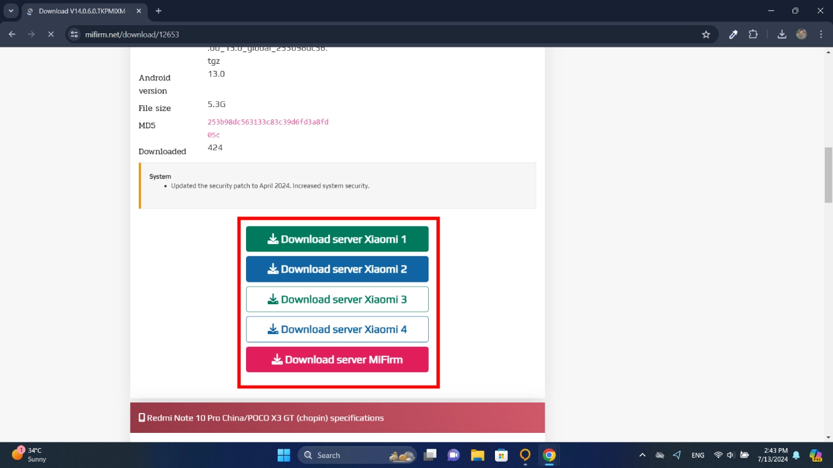Open Chrome three-dot menu
Viewport: 833px width, 468px height.
coord(821,35)
